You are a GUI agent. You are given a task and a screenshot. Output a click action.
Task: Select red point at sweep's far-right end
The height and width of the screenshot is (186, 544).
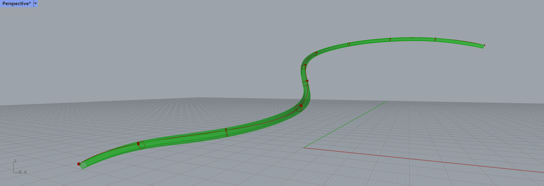coord(484,45)
